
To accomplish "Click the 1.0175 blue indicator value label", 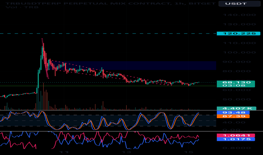I will coord(236,139).
